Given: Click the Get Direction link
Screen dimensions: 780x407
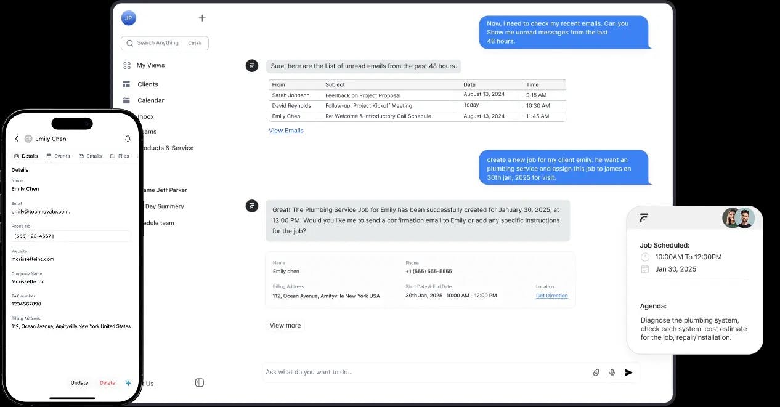Looking at the screenshot, I should tap(551, 296).
